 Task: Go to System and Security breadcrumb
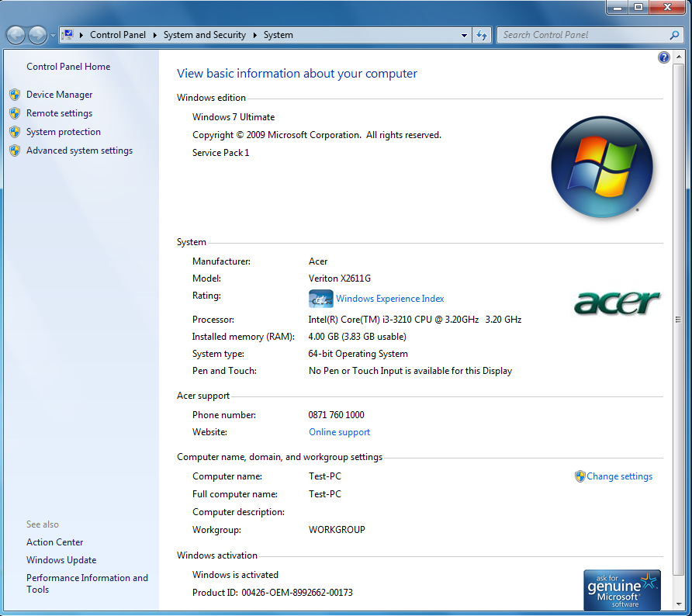coord(204,35)
